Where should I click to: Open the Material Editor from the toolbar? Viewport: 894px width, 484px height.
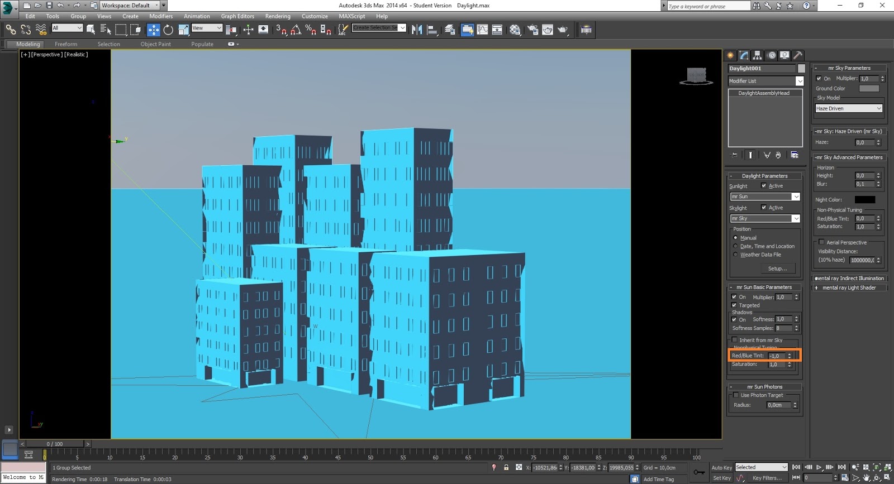coord(515,30)
